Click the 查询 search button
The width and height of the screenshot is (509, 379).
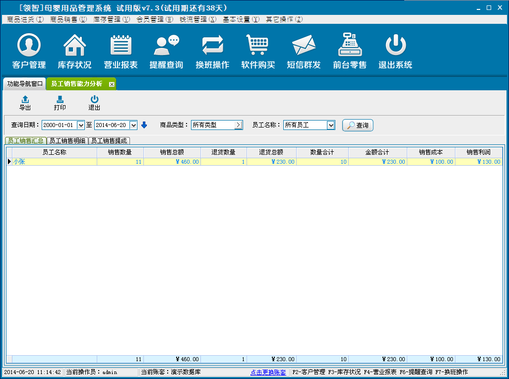point(358,126)
